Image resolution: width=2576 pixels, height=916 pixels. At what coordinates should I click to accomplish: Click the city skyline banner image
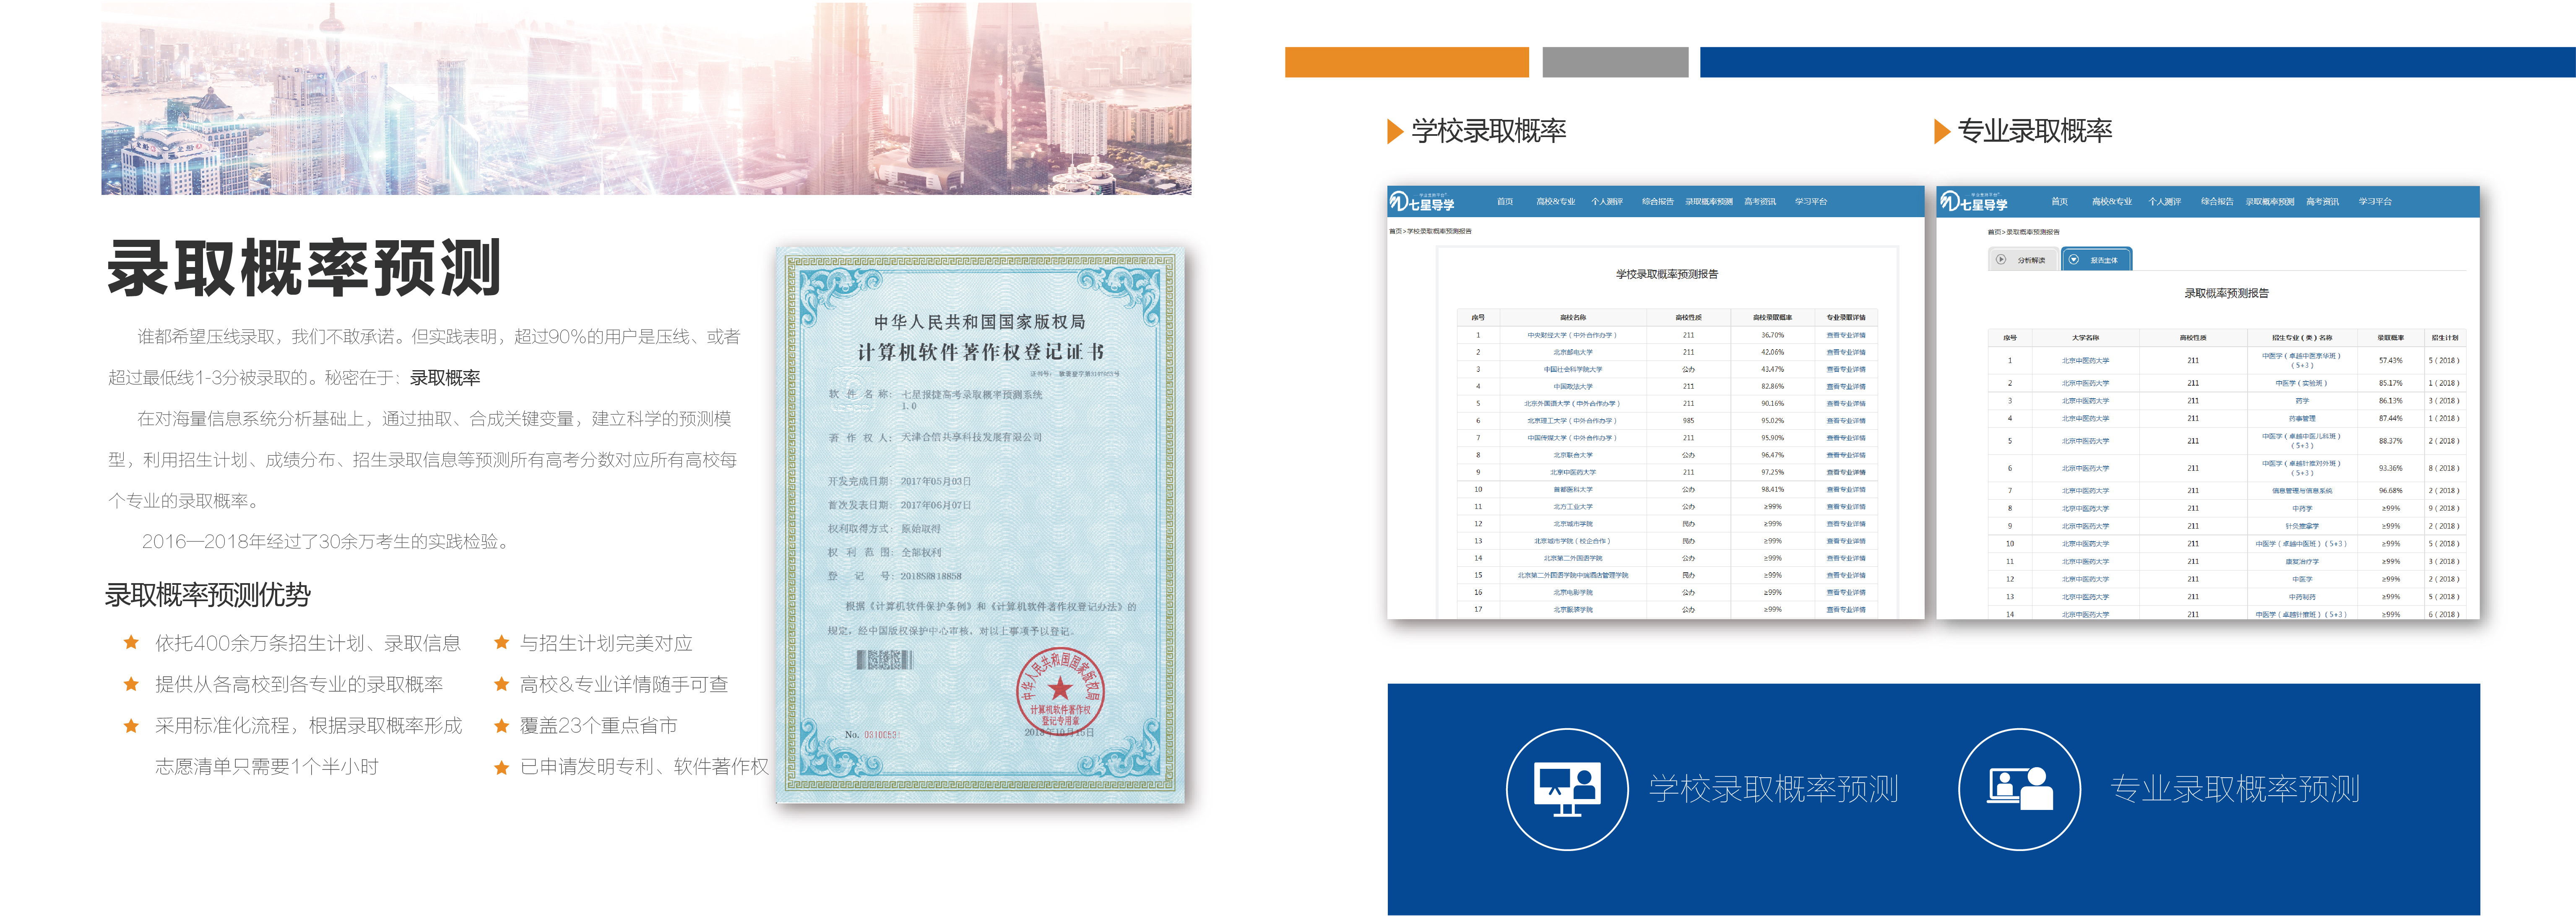click(x=646, y=98)
